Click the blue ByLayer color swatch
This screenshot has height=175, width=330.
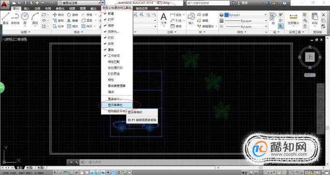[226, 15]
